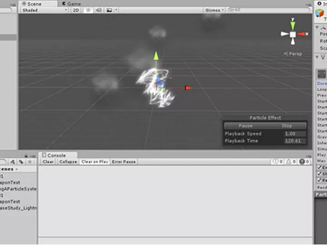Open the Shaded draw mode dropdown
The width and height of the screenshot is (327, 245).
(45, 10)
